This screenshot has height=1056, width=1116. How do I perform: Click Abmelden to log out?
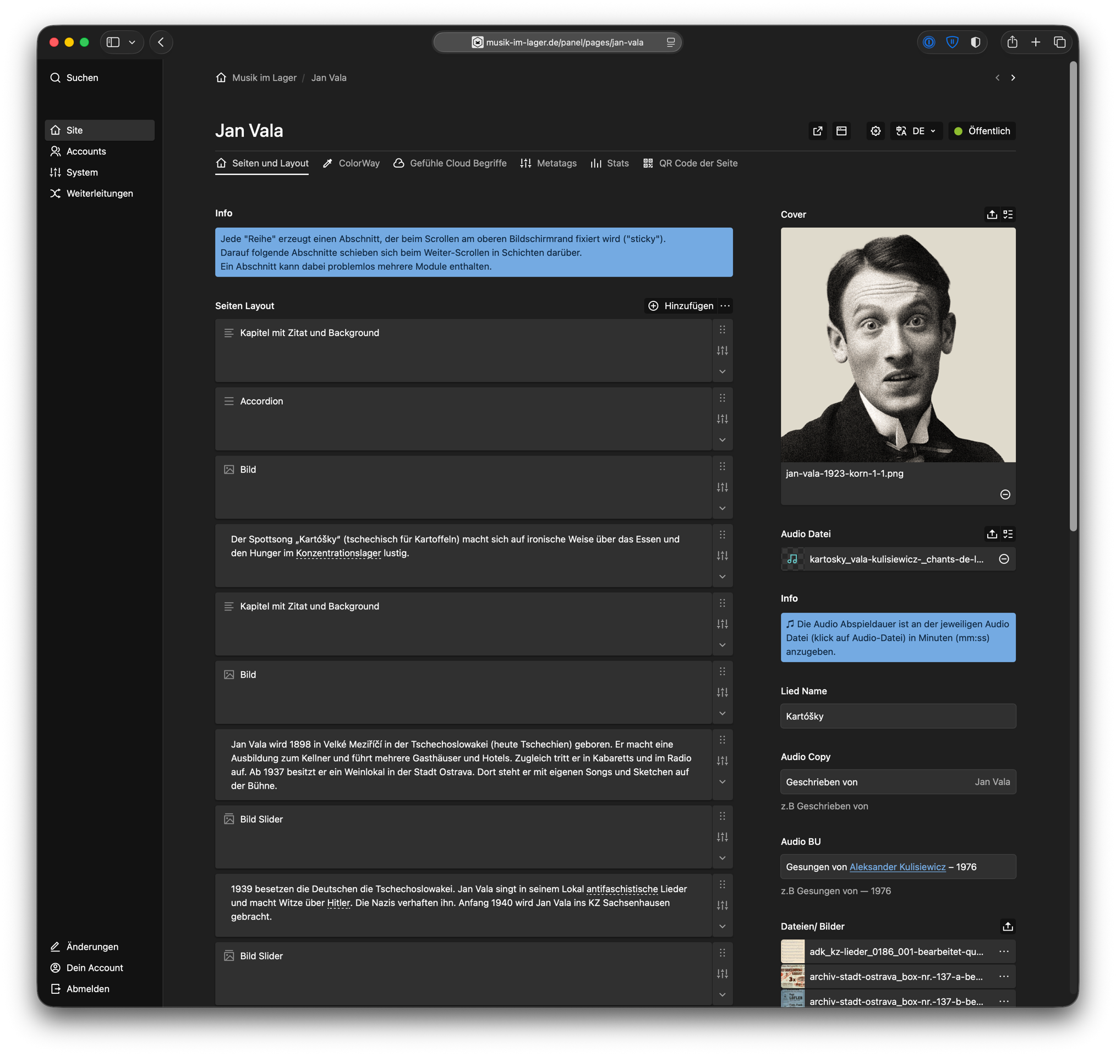(x=80, y=988)
